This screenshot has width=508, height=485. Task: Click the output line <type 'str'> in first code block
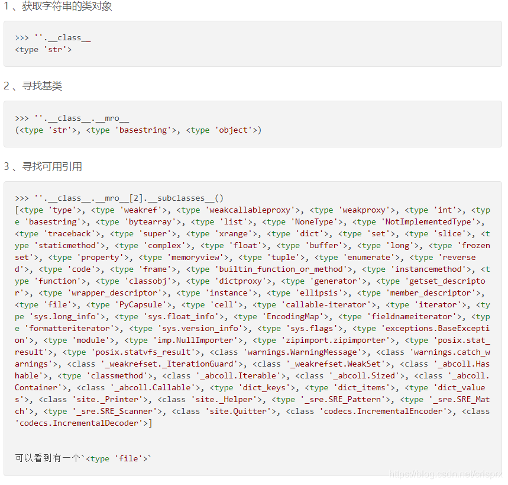point(43,50)
